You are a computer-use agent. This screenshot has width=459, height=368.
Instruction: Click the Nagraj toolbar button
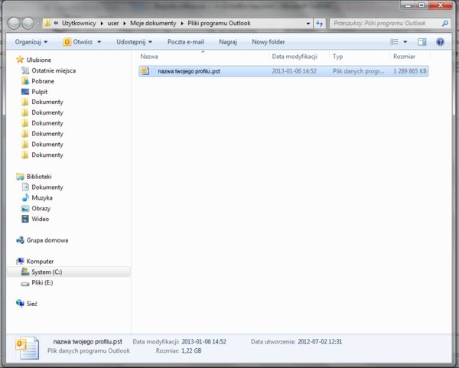(x=228, y=42)
